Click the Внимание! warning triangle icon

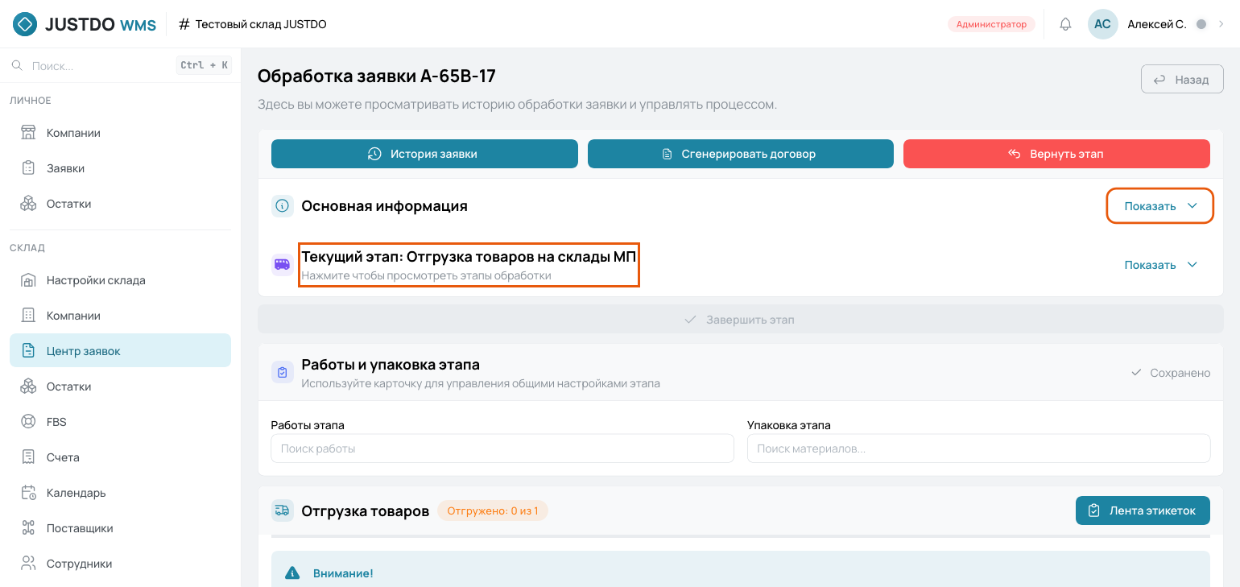click(x=293, y=573)
